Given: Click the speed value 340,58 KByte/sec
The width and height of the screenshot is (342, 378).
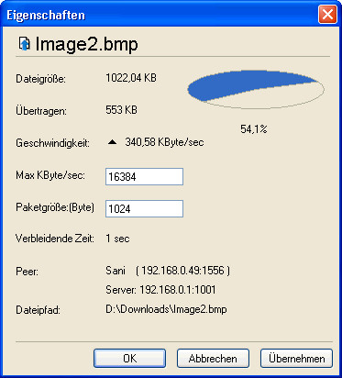Looking at the screenshot, I should 164,142.
